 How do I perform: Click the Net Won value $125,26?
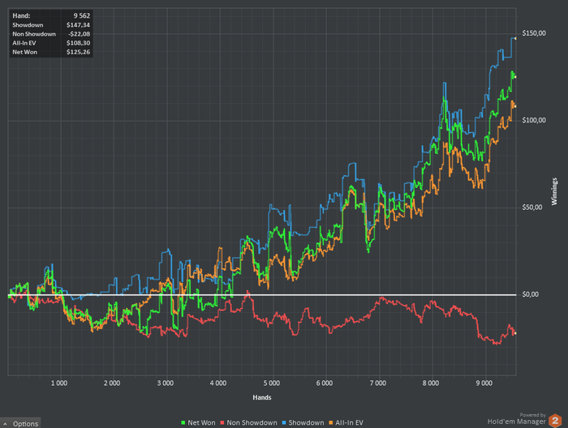point(78,52)
